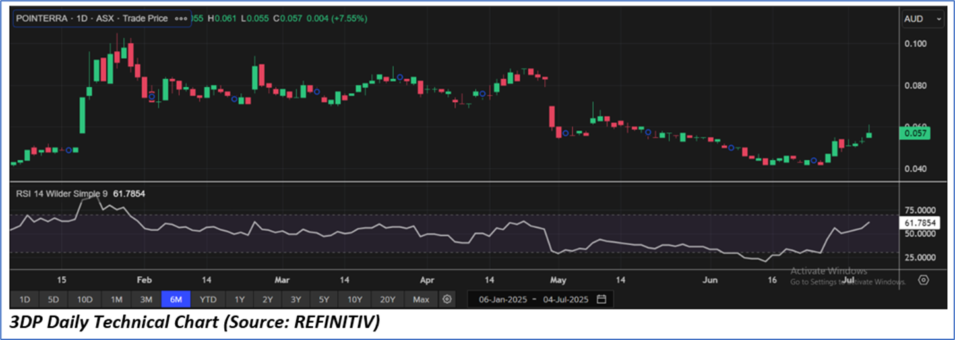955x340 pixels.
Task: Click the 0.040 price axis label
Action: pyautogui.click(x=915, y=168)
